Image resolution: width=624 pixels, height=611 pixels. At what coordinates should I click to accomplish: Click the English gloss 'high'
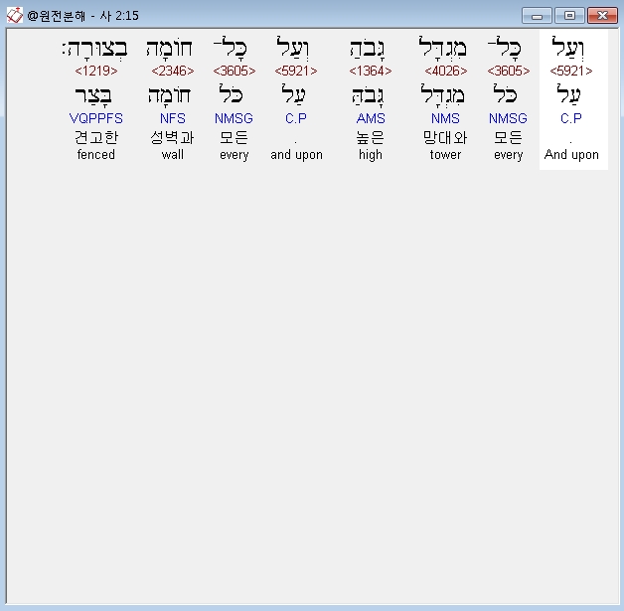(x=371, y=155)
